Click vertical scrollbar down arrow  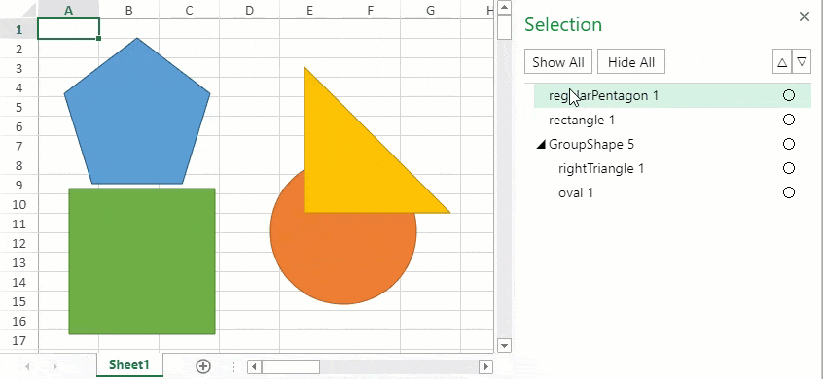tap(504, 345)
